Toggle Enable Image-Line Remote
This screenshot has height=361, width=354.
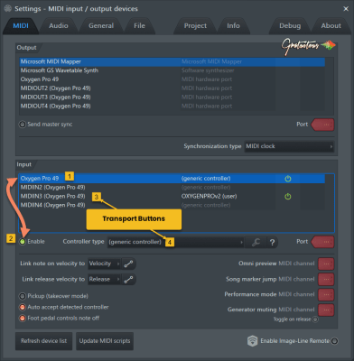tap(334, 341)
